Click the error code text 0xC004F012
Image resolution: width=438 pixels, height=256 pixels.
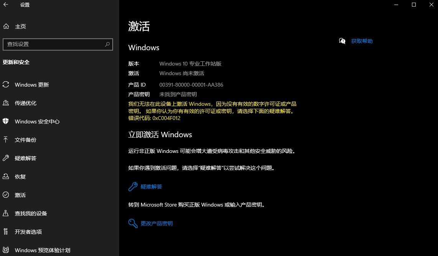tap(166, 118)
